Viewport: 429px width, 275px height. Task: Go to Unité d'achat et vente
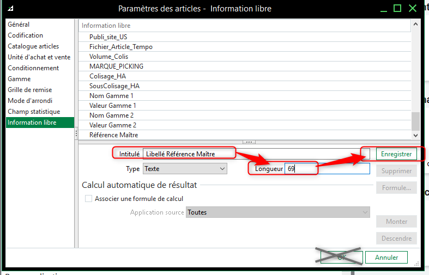[x=40, y=57]
